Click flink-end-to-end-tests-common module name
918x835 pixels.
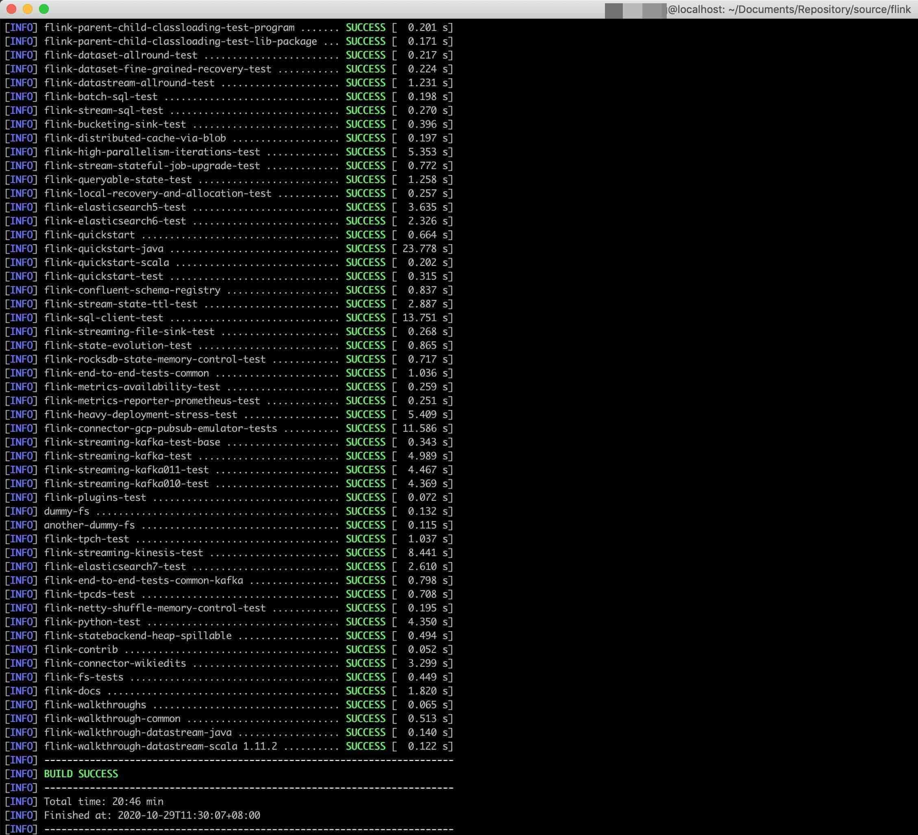[x=126, y=373]
